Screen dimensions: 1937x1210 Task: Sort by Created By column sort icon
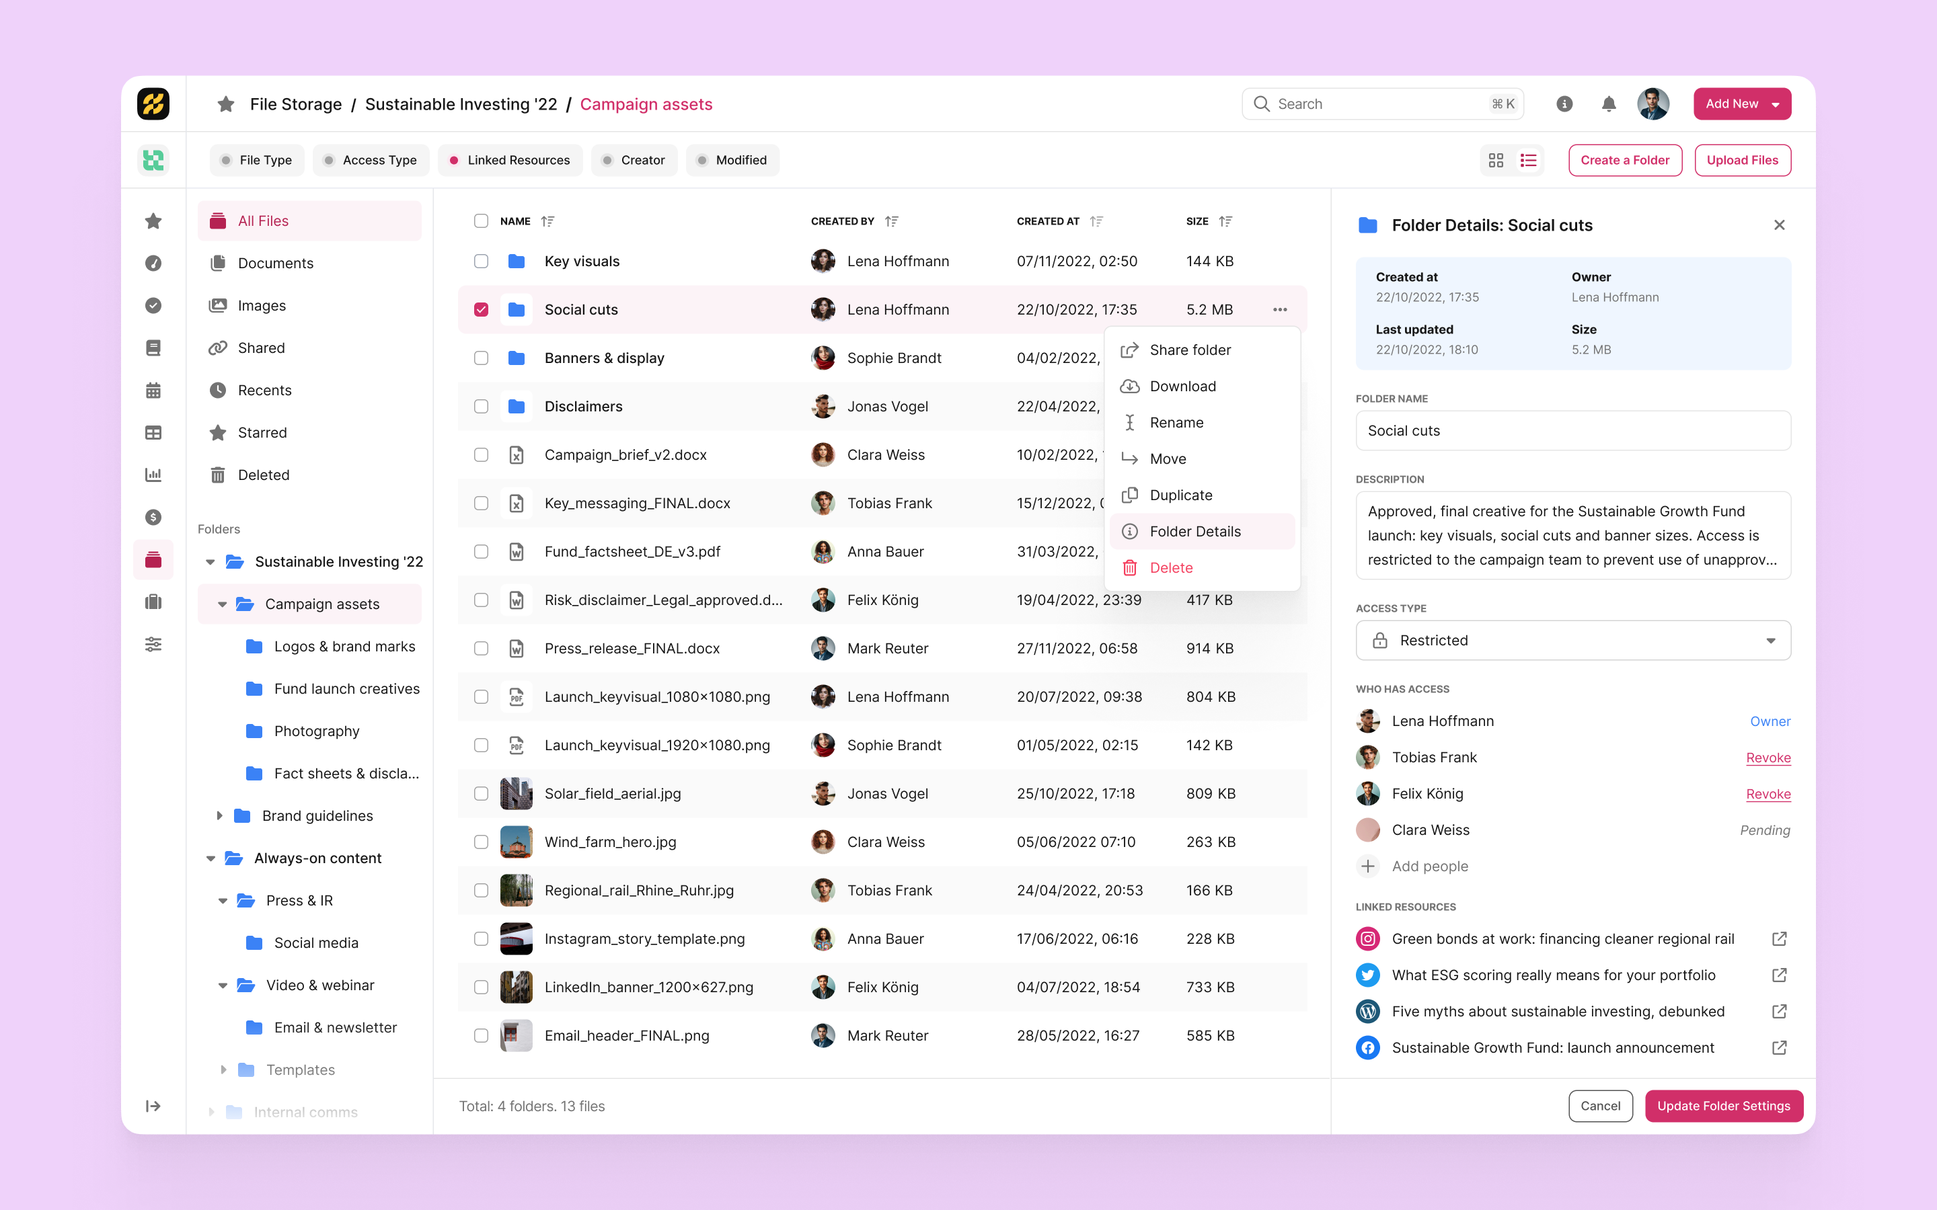pyautogui.click(x=892, y=221)
